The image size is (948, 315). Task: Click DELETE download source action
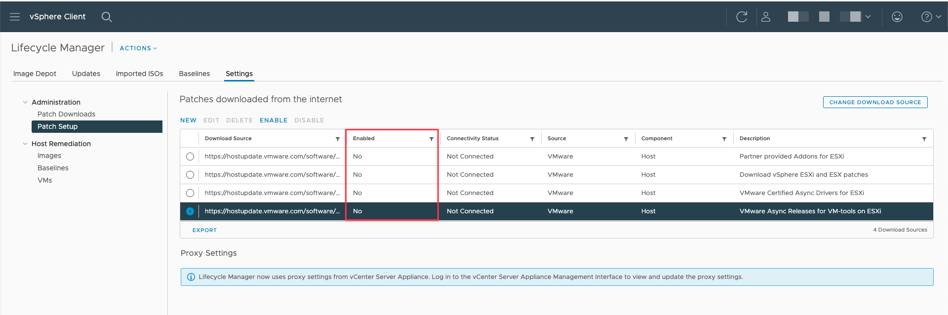pyautogui.click(x=239, y=120)
